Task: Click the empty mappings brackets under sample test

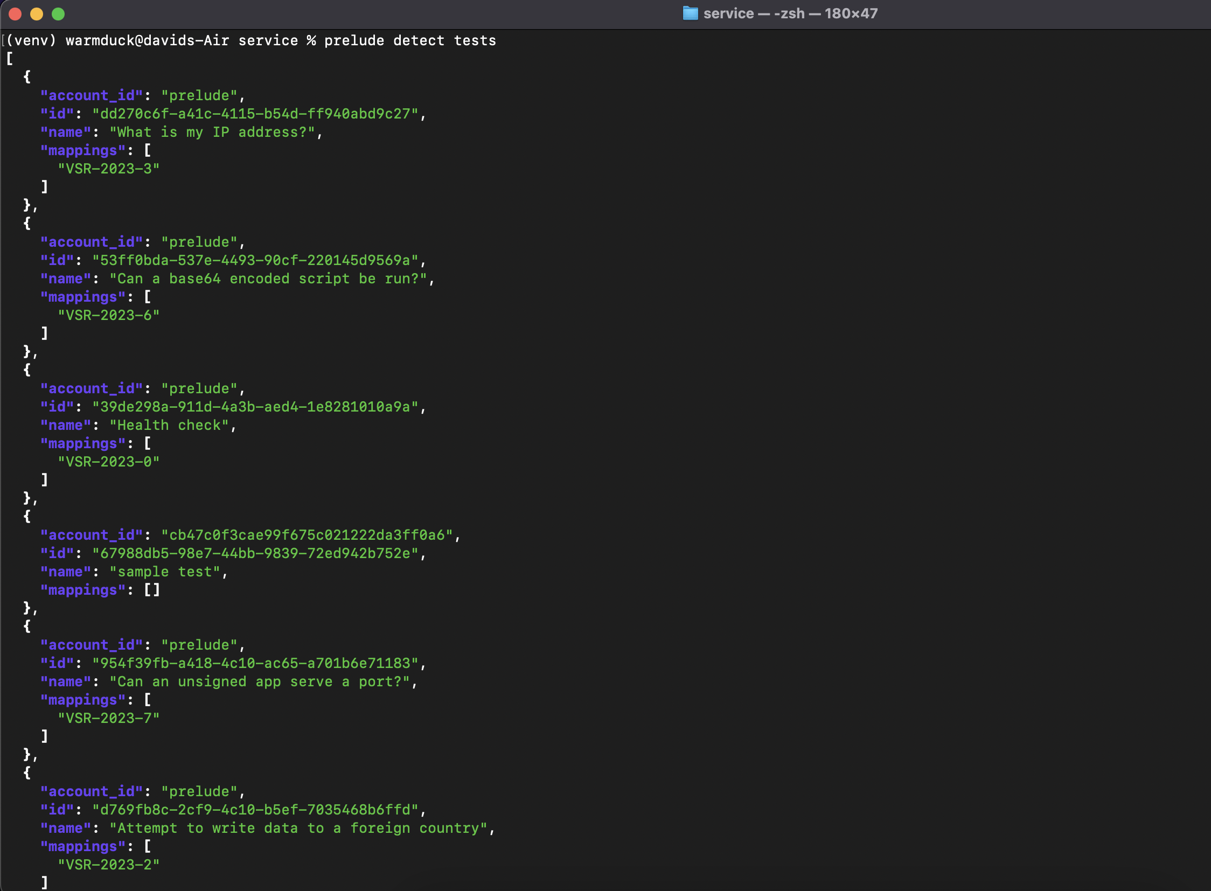Action: (x=151, y=590)
